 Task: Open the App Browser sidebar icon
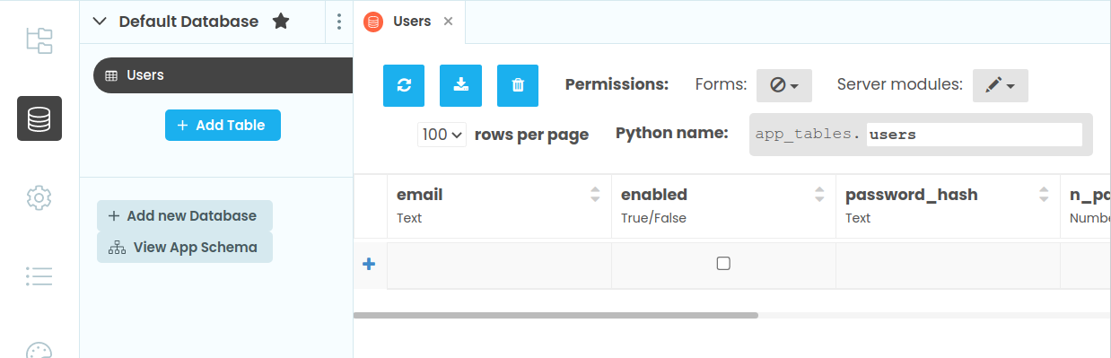[39, 40]
